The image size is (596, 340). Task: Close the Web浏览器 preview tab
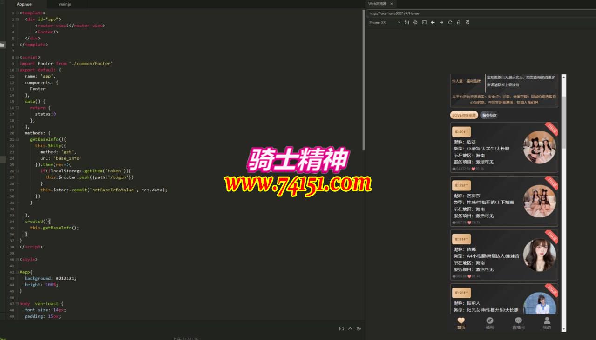click(x=392, y=4)
